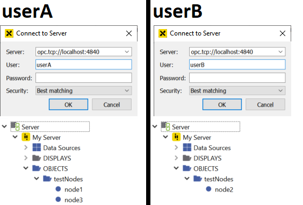303x205 pixels.
Task: Collapse testNodes in userA tree
Action: pyautogui.click(x=37, y=178)
